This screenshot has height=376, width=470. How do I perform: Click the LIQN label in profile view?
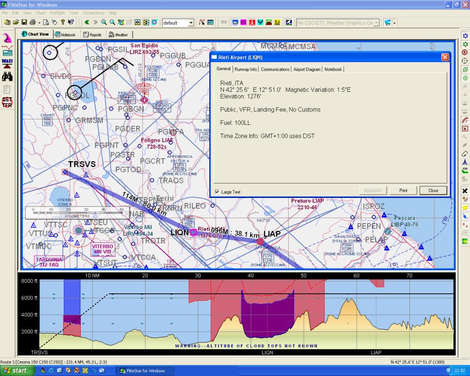click(268, 353)
